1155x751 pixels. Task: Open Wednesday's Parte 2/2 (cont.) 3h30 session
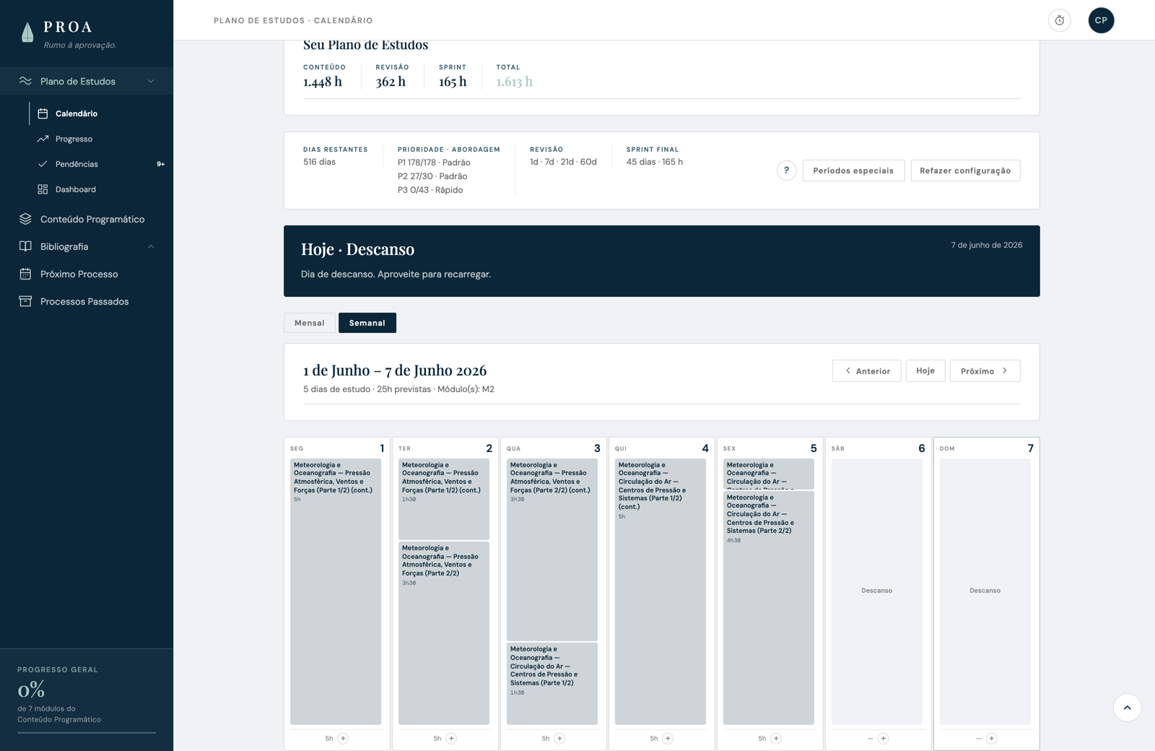552,550
